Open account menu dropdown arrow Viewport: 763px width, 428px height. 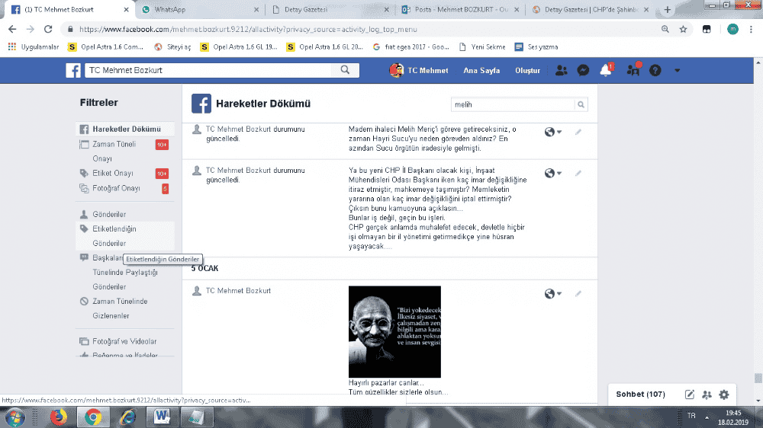pyautogui.click(x=677, y=70)
